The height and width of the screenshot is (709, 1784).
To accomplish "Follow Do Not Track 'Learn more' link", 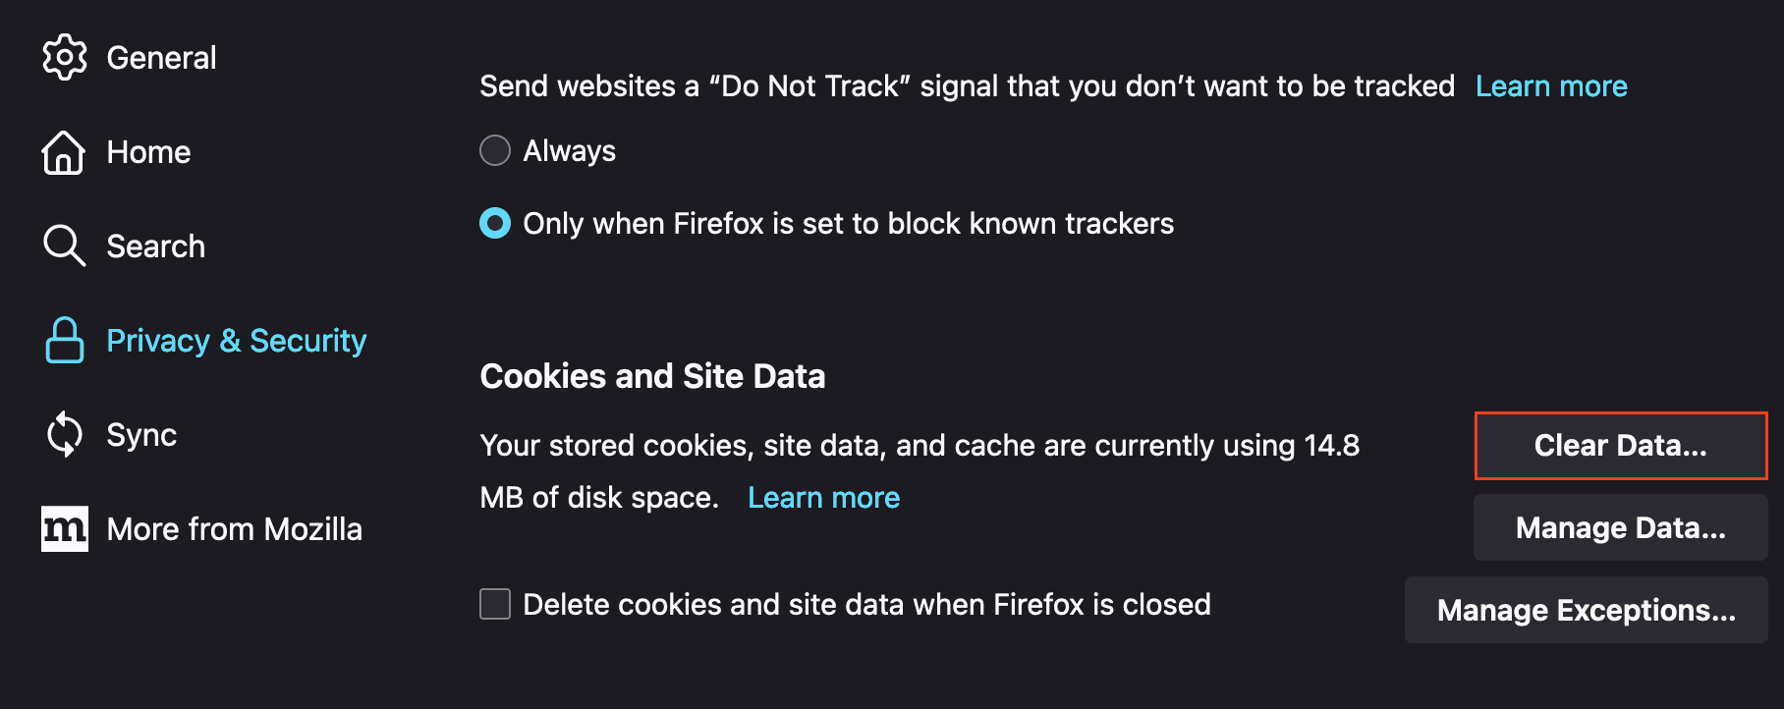I will coord(1551,86).
